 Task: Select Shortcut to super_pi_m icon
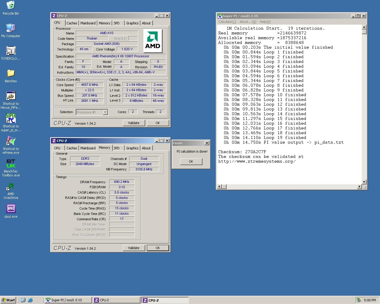point(11,123)
